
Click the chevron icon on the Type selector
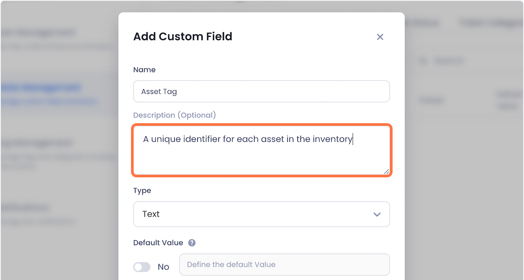376,214
